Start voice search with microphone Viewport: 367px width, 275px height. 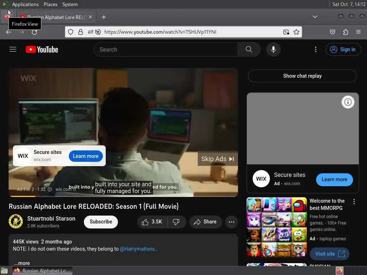(273, 49)
